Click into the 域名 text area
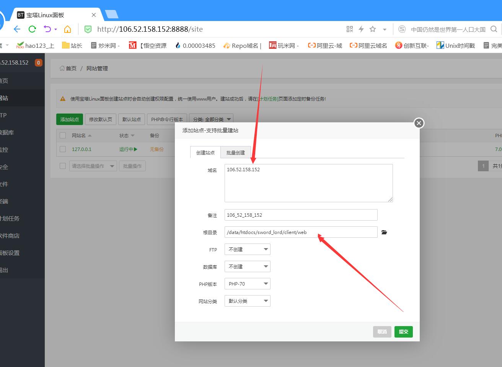Image resolution: width=502 pixels, height=367 pixels. 308,183
